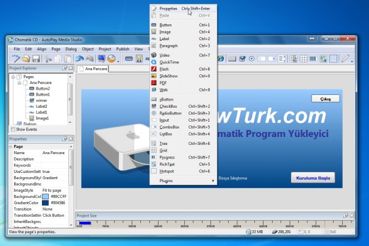Select Button2 in the project tree
Image resolution: width=369 pixels, height=246 pixels.
pos(43,88)
